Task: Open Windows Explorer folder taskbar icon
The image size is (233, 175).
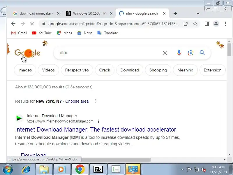Action: [x=44, y=169]
